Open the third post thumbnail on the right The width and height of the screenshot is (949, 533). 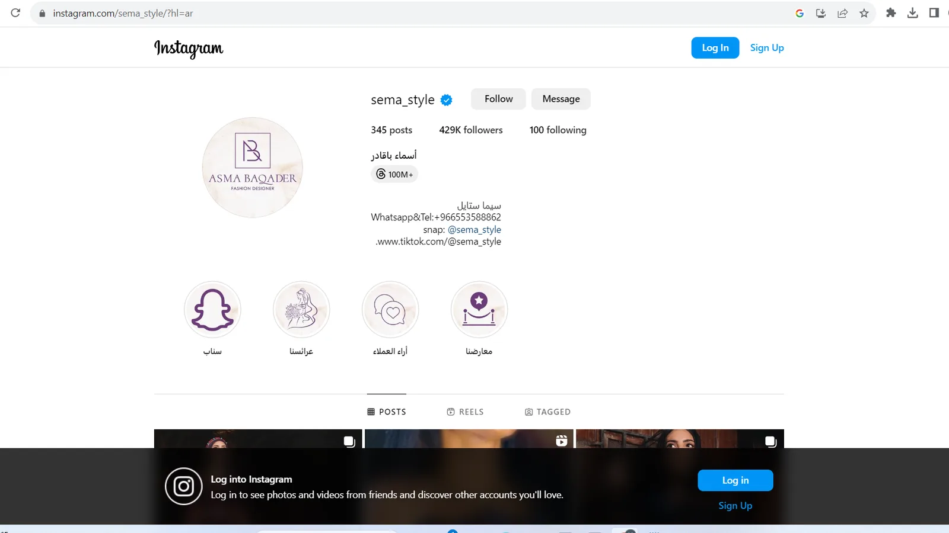tap(680, 439)
